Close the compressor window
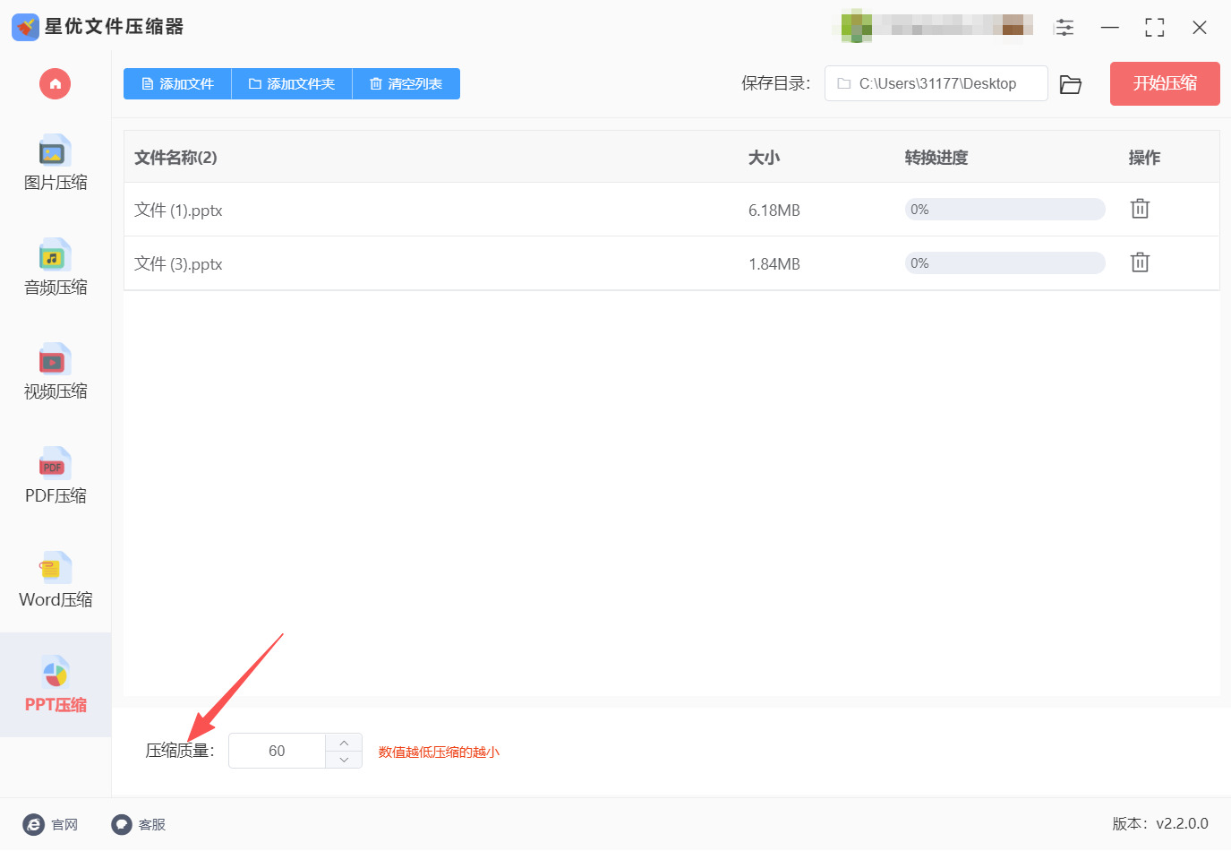 [x=1200, y=28]
